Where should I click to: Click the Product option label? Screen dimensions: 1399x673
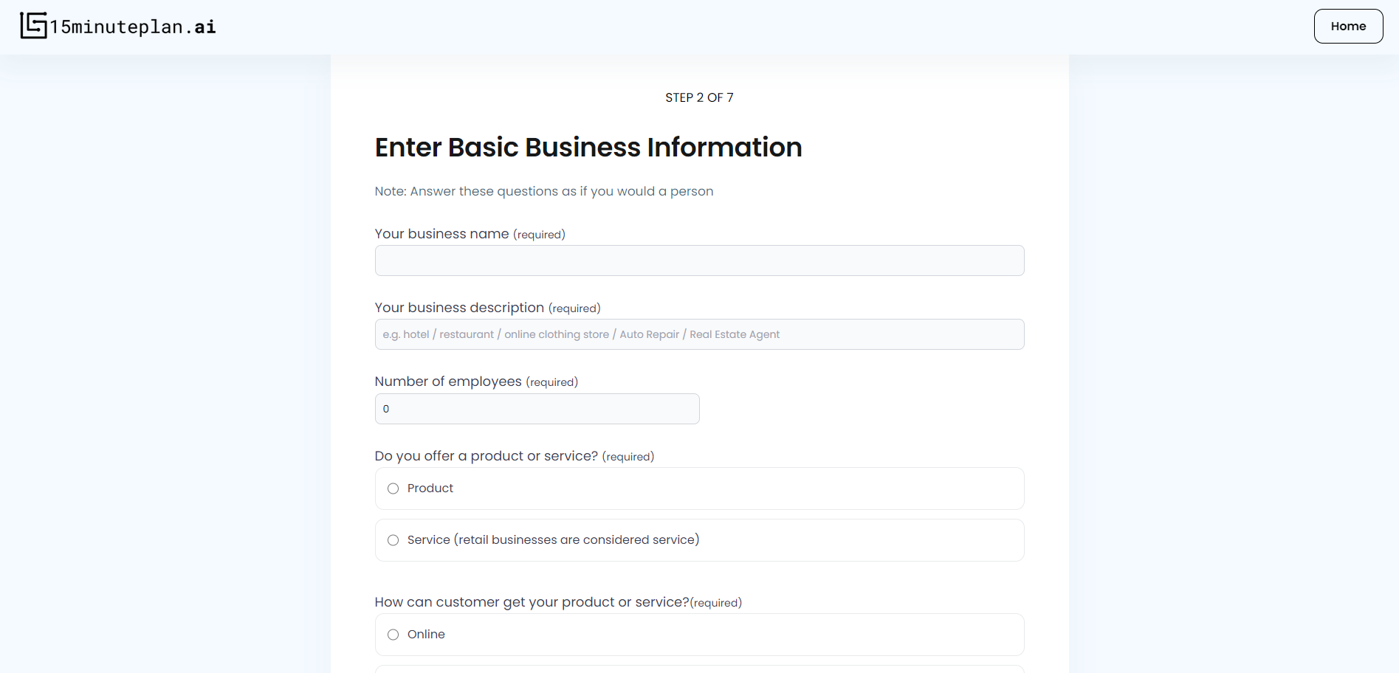pos(430,489)
